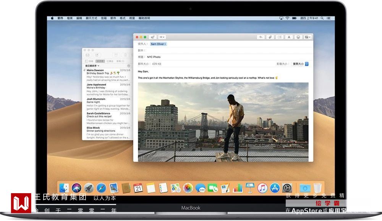Open the 視窗 menu
Image resolution: width=382 pixels, height=221 pixels.
coord(132,18)
